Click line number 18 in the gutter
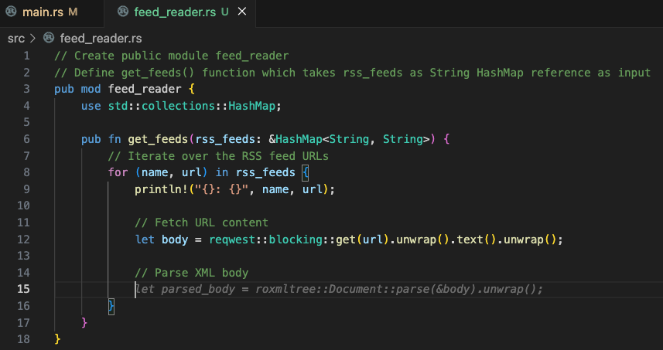The height and width of the screenshot is (350, 663). (23, 339)
